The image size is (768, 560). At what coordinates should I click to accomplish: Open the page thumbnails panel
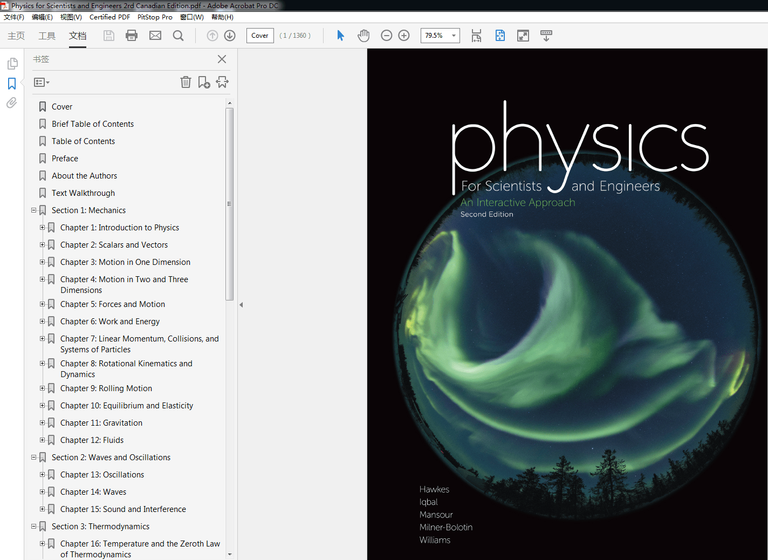[x=12, y=63]
